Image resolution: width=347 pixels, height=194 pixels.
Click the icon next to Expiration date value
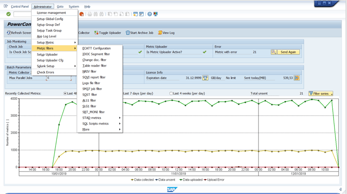coord(205,78)
